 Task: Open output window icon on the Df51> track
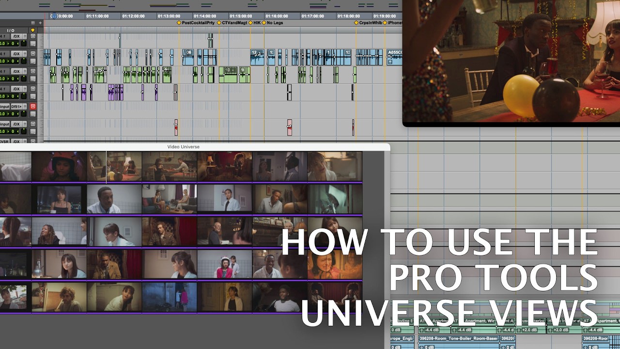[24, 106]
